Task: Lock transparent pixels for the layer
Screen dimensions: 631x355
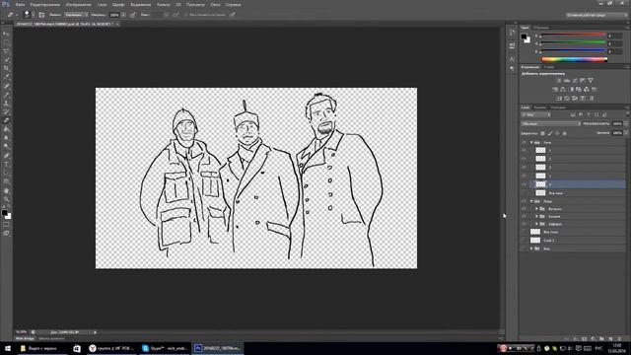Action: click(x=542, y=133)
